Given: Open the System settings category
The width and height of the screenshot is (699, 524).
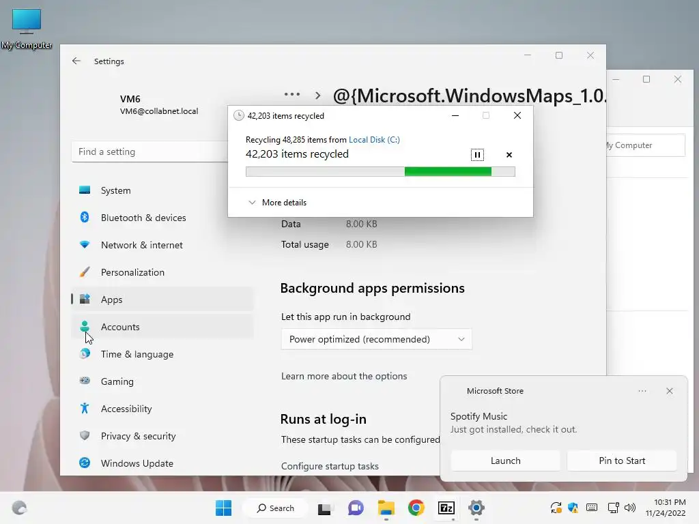Looking at the screenshot, I should point(162,190).
